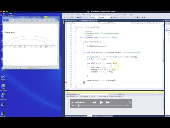
Task: Click the Clear All icon in Output toolbar
Action: [x=120, y=95]
